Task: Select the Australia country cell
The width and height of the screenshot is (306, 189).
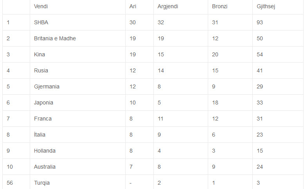Action: coord(45,167)
